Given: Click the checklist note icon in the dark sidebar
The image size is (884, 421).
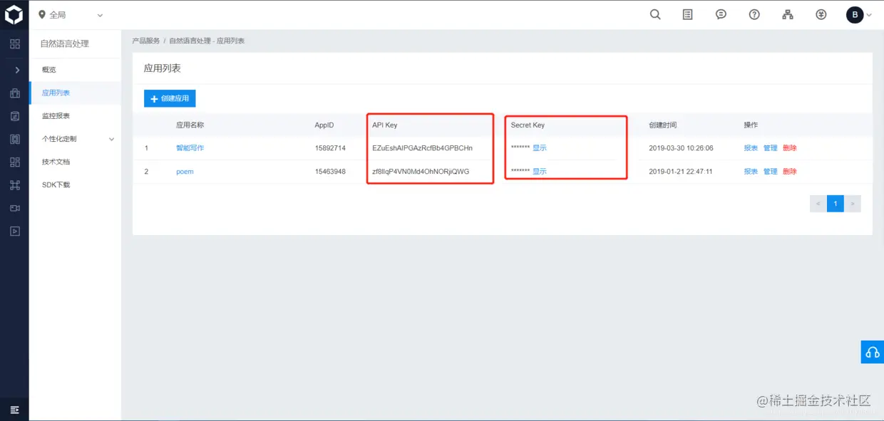Looking at the screenshot, I should [x=14, y=115].
